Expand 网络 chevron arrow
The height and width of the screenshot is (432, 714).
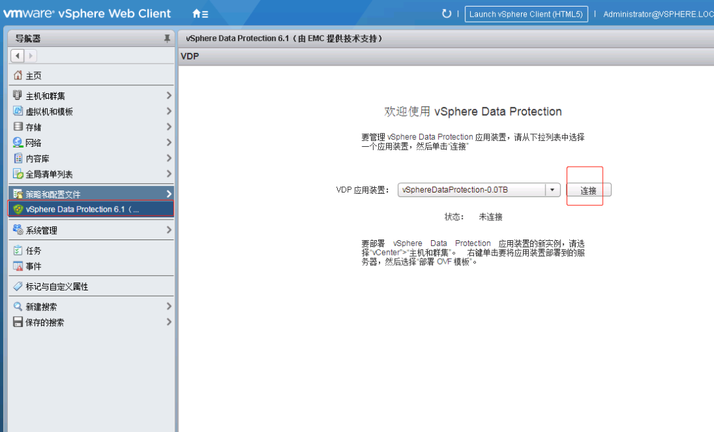pyautogui.click(x=169, y=143)
